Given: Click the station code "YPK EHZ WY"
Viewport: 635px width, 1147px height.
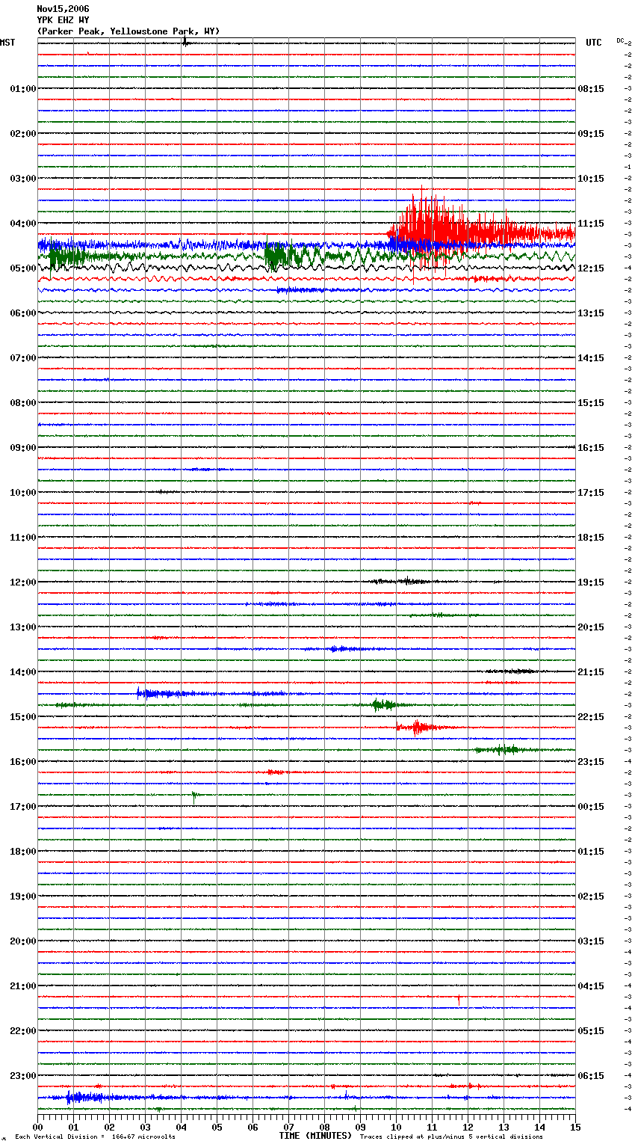Looking at the screenshot, I should (63, 20).
